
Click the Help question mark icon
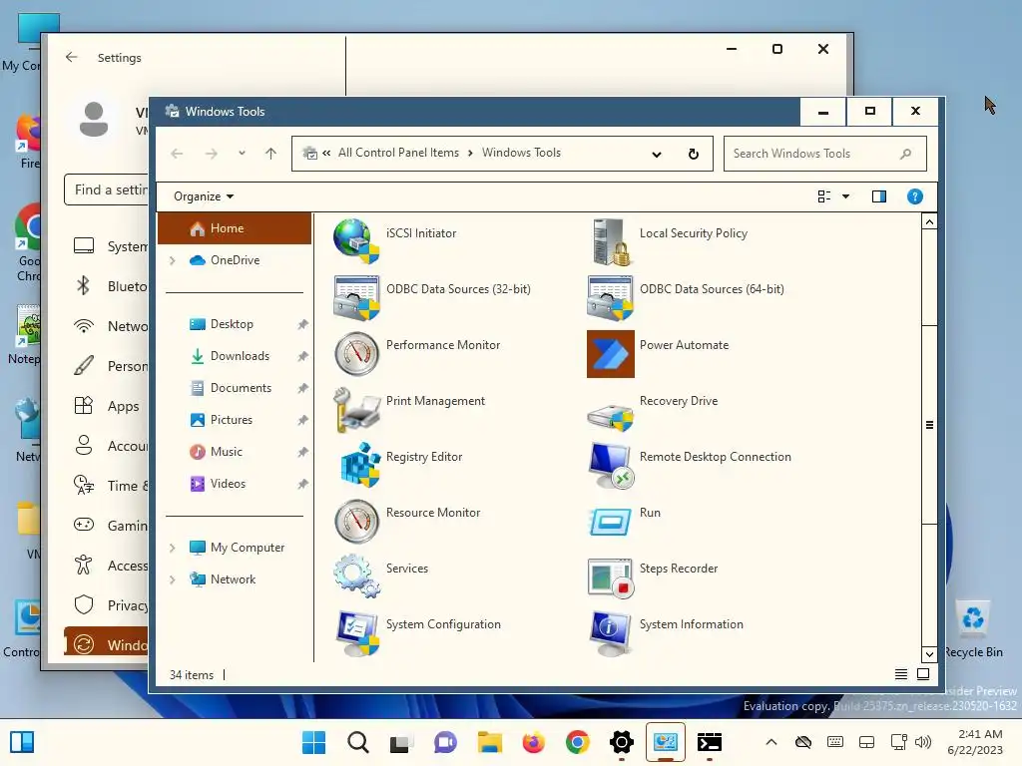(914, 196)
